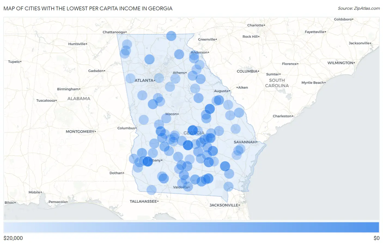383x244 pixels.
Task: Click the Anderson city label
Action: click(x=199, y=52)
